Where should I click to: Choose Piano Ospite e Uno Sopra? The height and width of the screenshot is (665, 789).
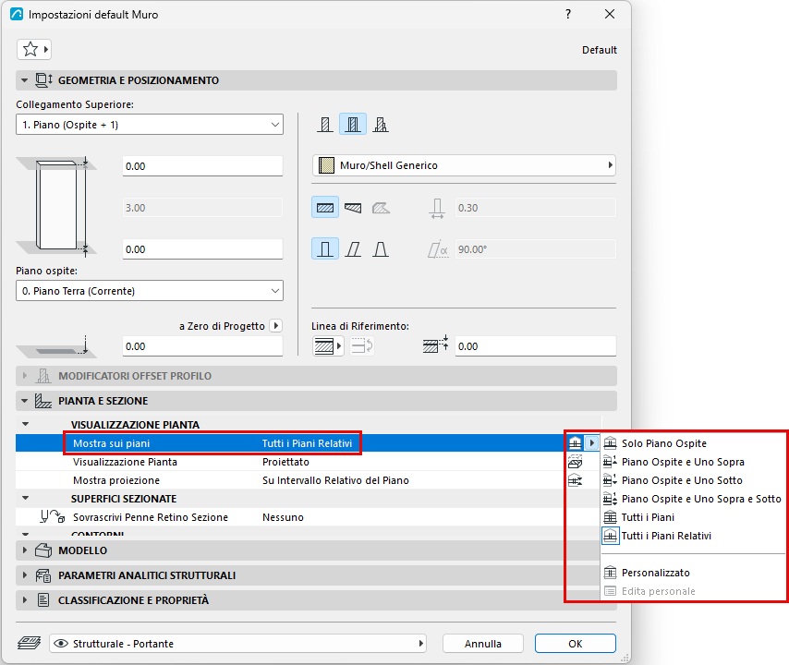tap(693, 462)
